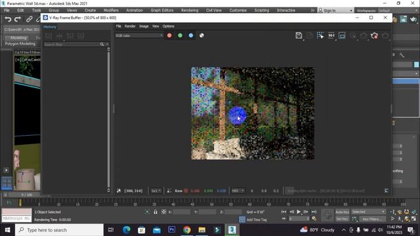Open the Sign In dropdown arrow
The height and width of the screenshot is (236, 420).
click(x=351, y=10)
